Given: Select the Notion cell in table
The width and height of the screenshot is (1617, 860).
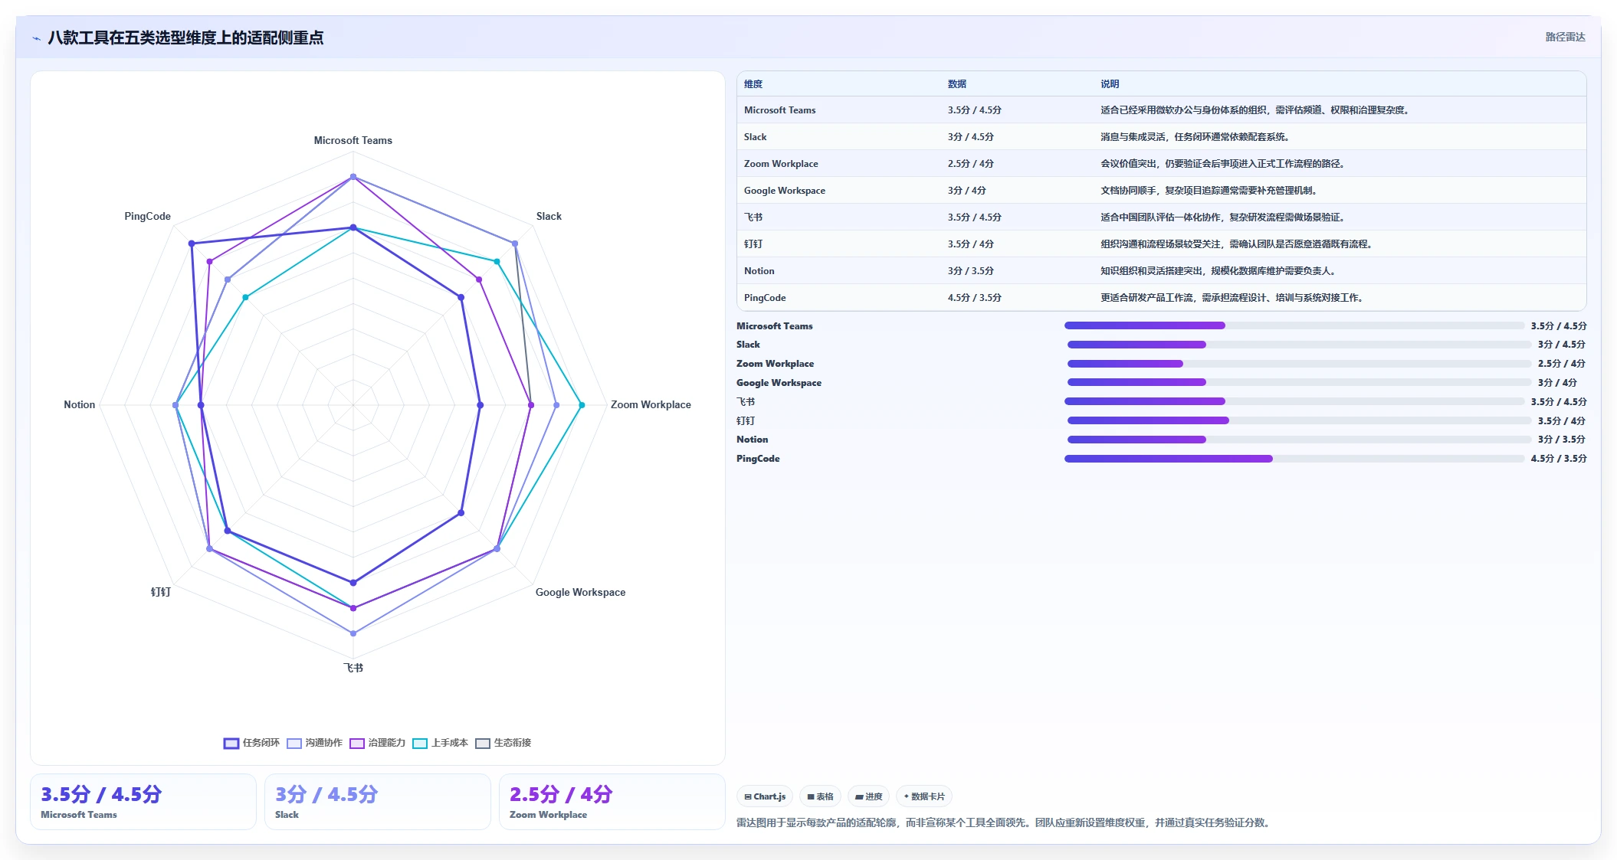Looking at the screenshot, I should 759,271.
